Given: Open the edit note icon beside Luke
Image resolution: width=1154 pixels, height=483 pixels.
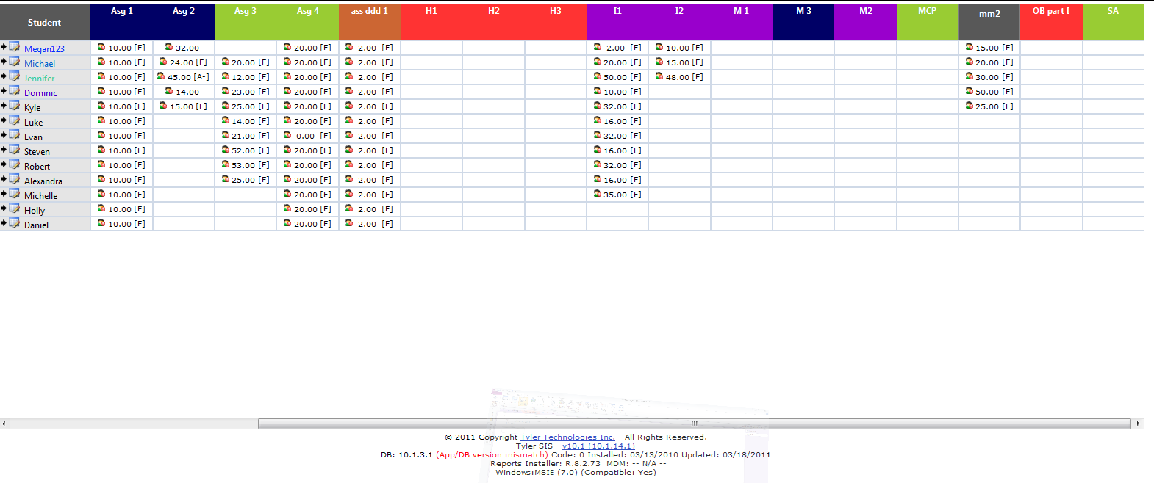Looking at the screenshot, I should 14,120.
